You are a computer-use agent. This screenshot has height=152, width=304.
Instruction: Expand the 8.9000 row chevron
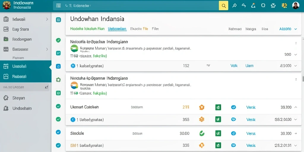tap(295, 66)
